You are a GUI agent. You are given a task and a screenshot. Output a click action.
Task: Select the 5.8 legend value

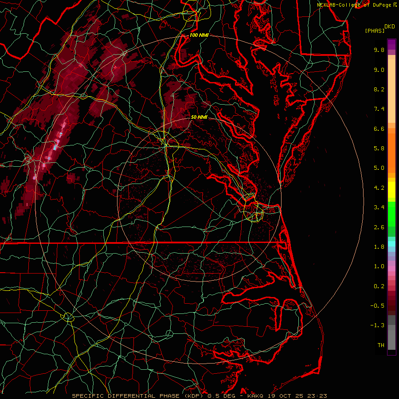(x=379, y=149)
